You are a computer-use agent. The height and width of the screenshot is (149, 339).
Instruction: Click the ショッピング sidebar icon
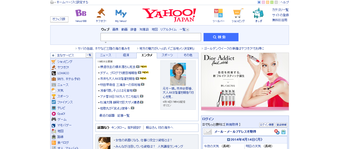point(54,62)
